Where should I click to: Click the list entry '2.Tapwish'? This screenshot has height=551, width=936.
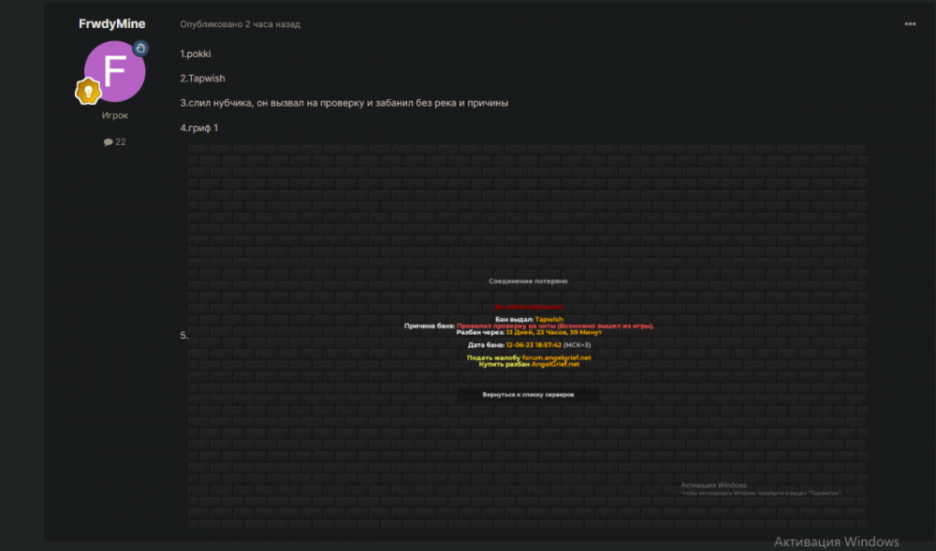pos(202,78)
